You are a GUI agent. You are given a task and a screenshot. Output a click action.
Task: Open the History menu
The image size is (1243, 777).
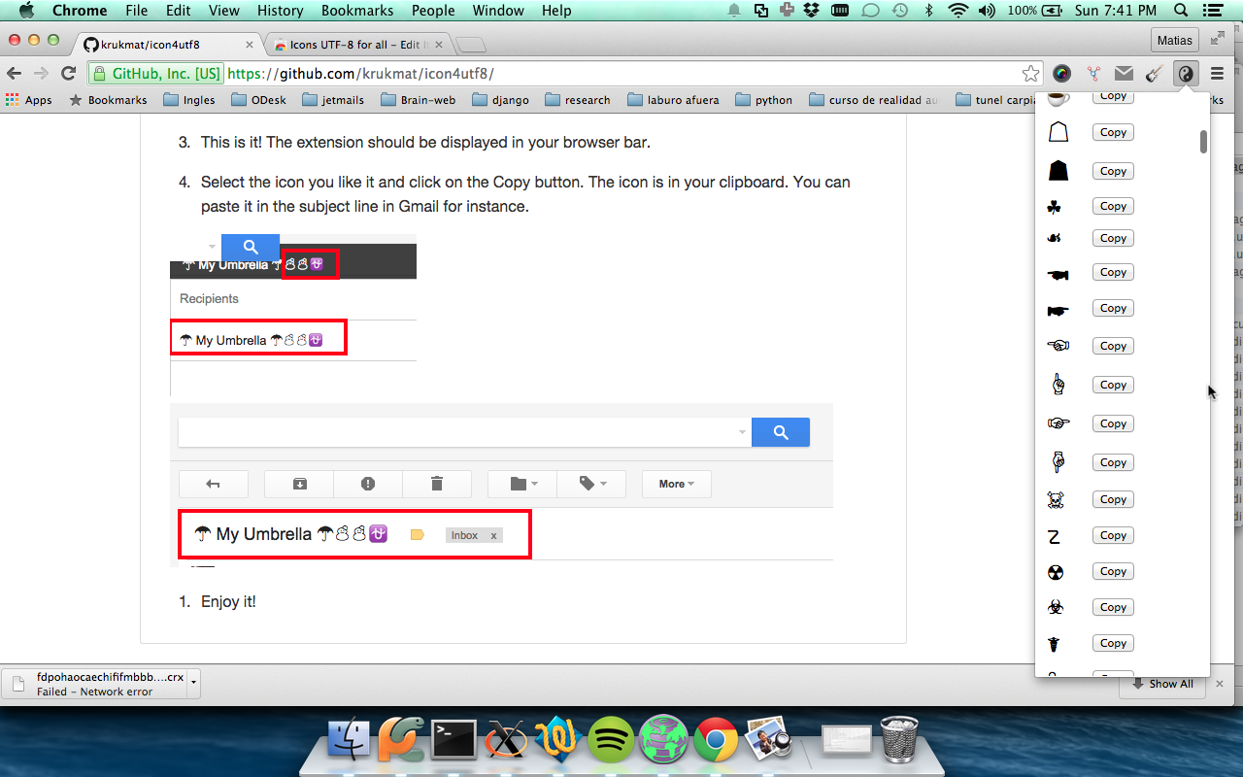[x=281, y=11]
